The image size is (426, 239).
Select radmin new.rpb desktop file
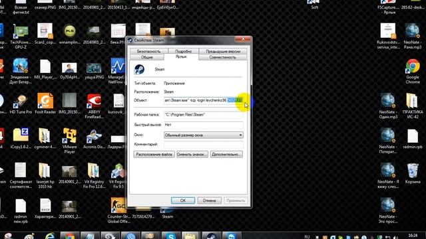[x=21, y=210]
